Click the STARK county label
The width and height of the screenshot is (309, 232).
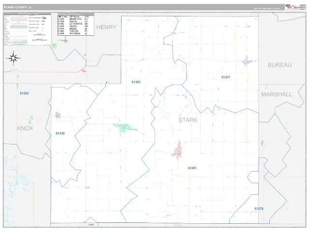click(188, 120)
